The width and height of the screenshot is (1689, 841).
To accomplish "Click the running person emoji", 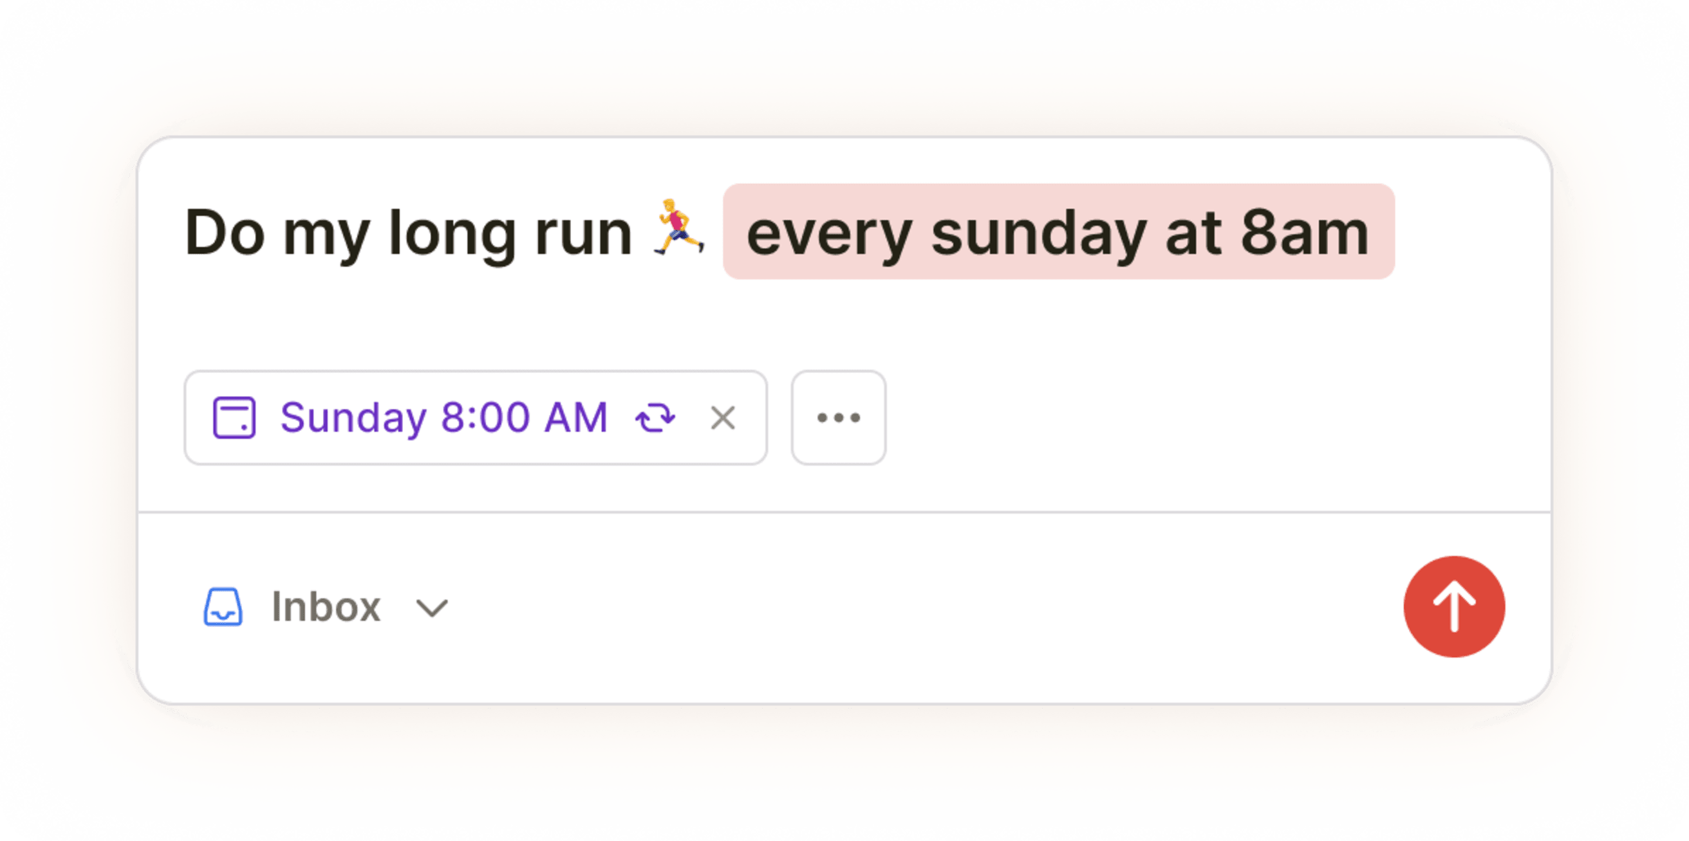I will point(679,226).
